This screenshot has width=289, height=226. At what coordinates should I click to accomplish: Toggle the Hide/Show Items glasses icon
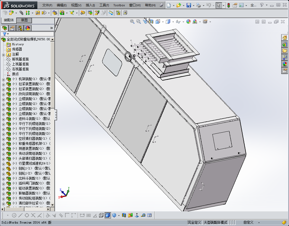[x=179, y=22]
